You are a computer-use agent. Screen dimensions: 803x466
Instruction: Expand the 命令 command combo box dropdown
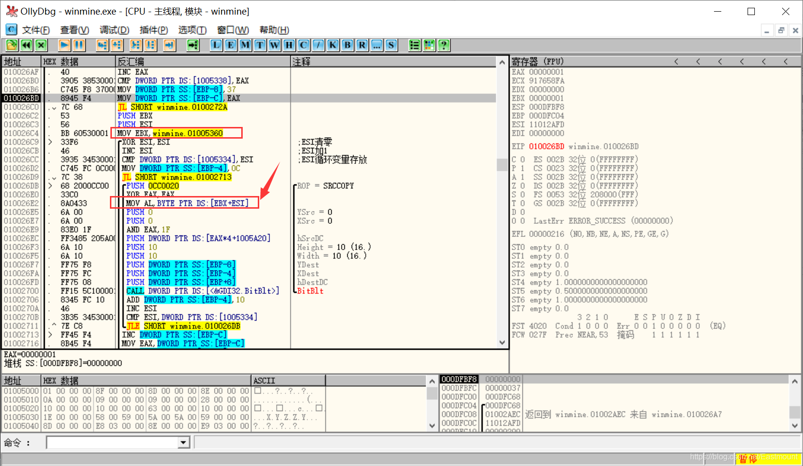pos(183,443)
